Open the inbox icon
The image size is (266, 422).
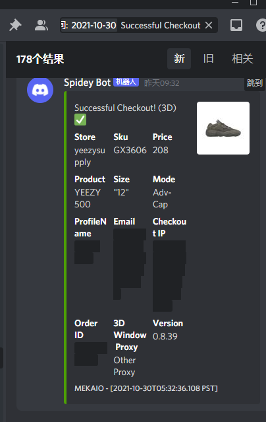(236, 26)
